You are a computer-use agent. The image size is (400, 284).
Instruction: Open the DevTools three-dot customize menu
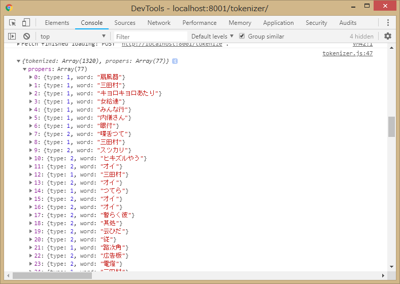click(x=388, y=23)
